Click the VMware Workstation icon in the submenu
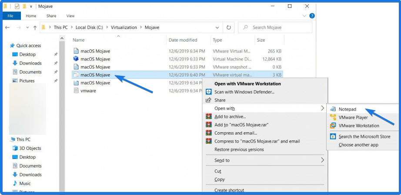Viewport: 401px width, 195px height. [333, 125]
